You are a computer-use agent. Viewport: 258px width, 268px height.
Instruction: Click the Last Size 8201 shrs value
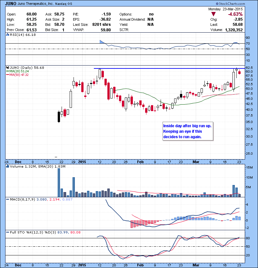(102, 25)
